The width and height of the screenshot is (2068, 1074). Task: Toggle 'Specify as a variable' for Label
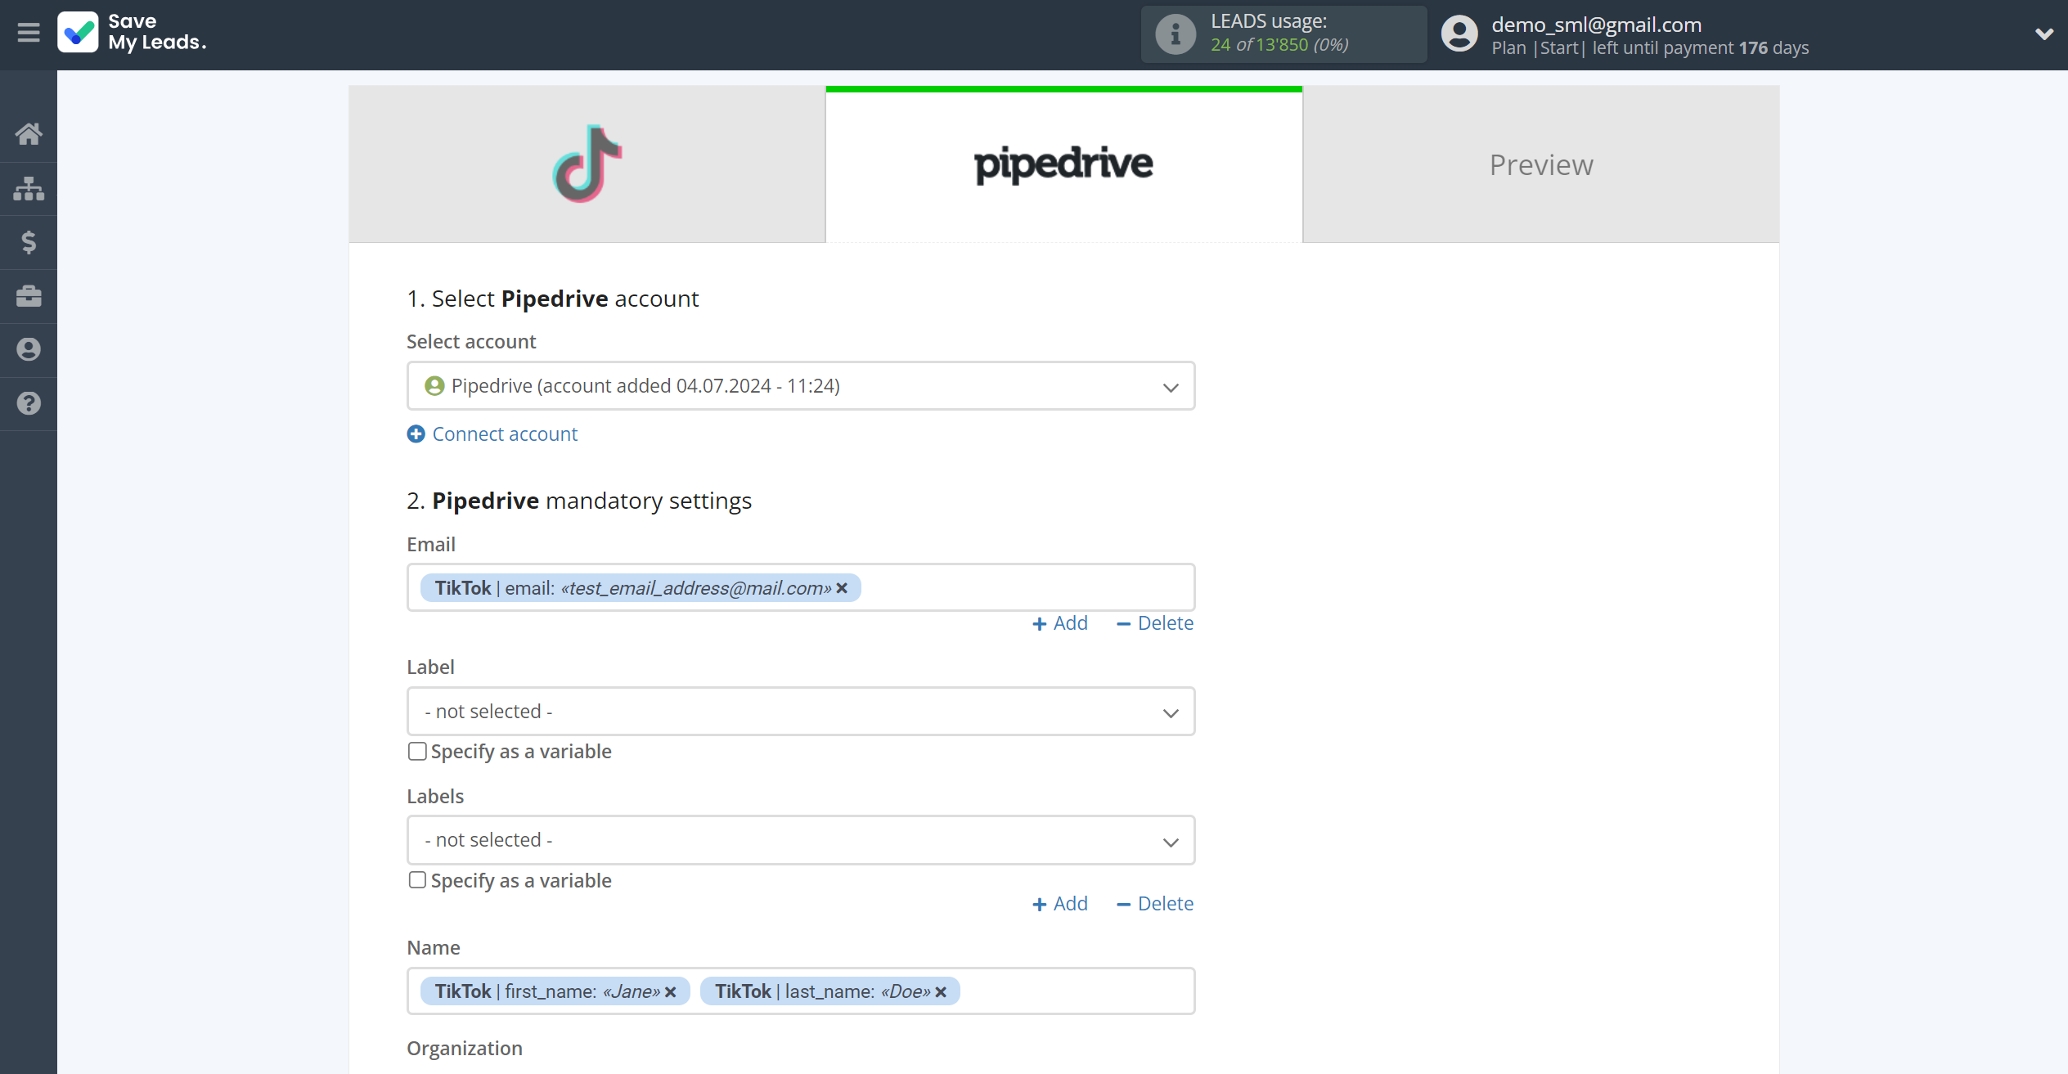pyautogui.click(x=416, y=751)
